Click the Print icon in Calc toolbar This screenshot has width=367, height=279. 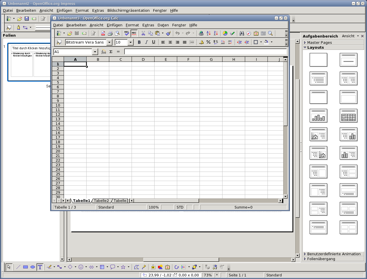pos(110,33)
